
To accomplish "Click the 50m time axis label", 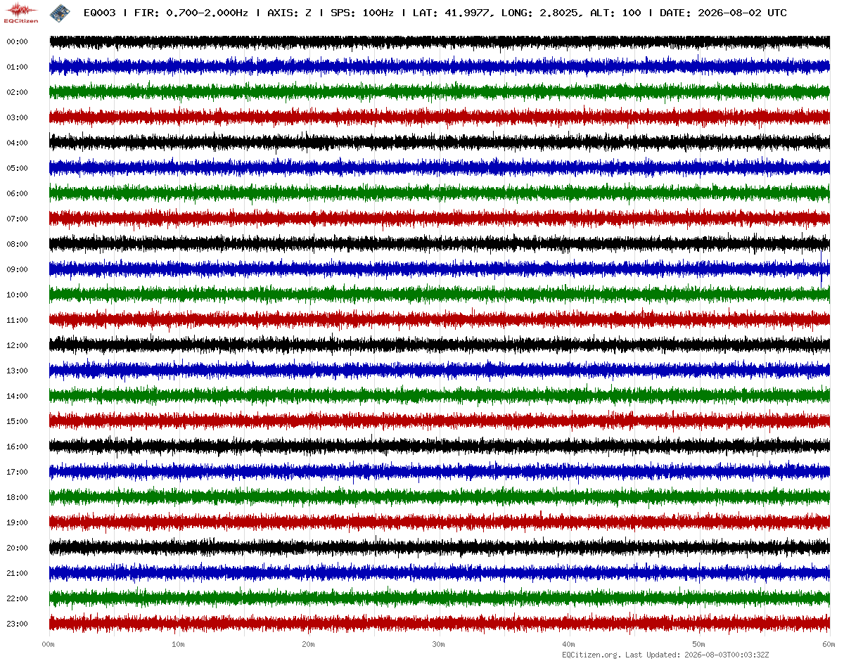I will pos(699,644).
